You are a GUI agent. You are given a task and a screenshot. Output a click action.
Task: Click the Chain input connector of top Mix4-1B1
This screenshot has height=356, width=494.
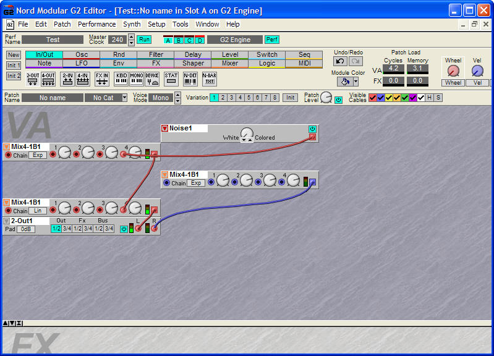tap(9, 155)
